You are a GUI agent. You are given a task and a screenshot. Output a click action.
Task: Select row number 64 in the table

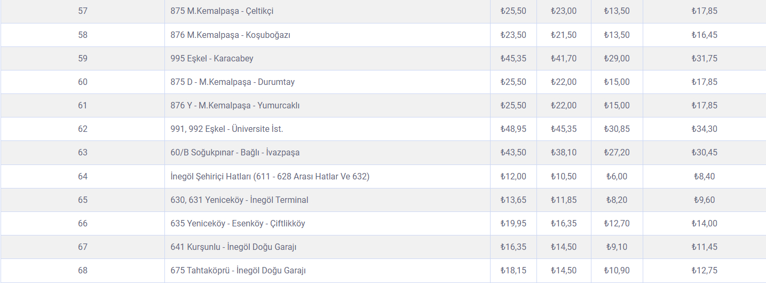tap(83, 176)
